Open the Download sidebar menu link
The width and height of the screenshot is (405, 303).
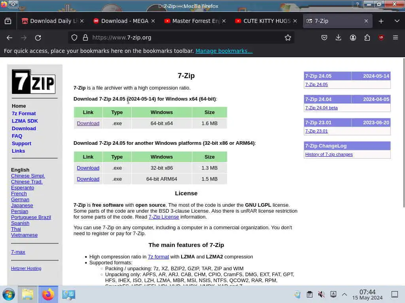[24, 128]
